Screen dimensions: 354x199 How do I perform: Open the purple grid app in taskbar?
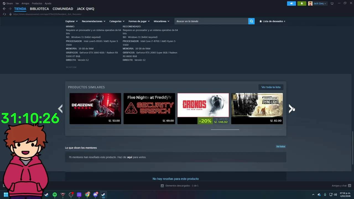pyautogui.click(x=79, y=195)
